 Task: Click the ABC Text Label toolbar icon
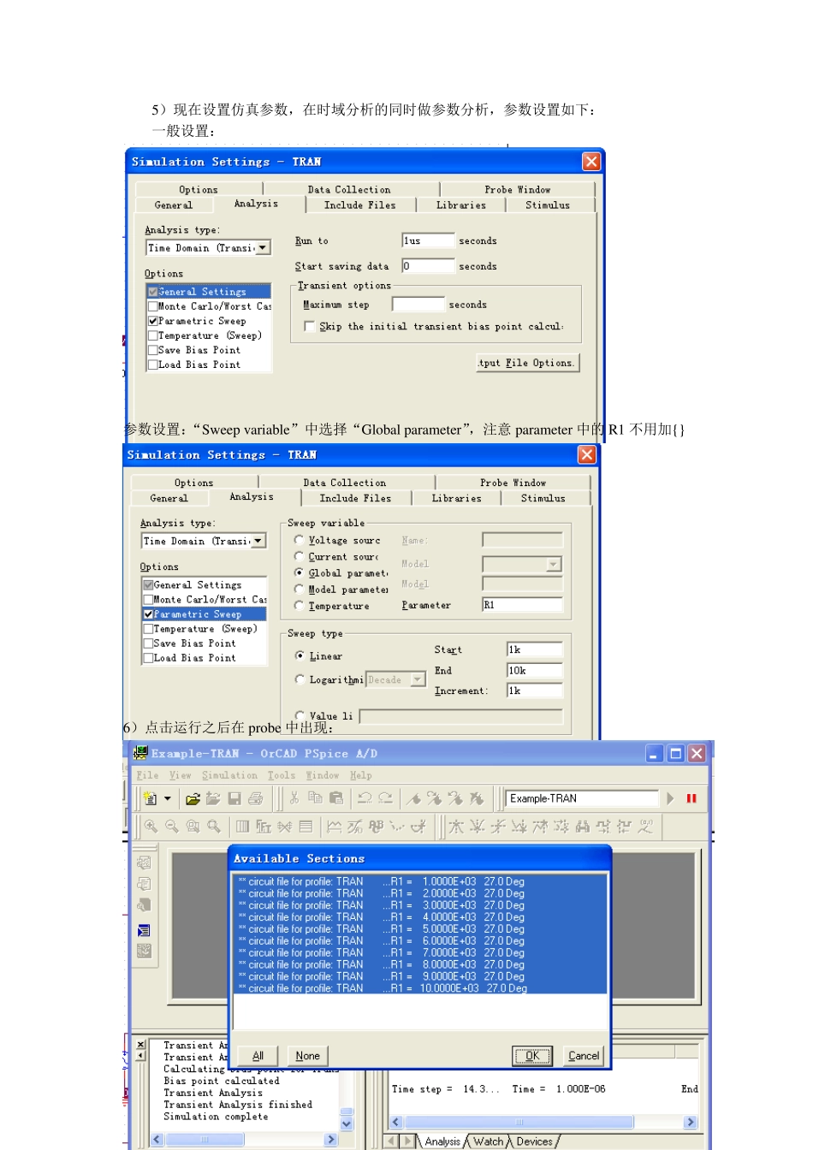click(376, 827)
